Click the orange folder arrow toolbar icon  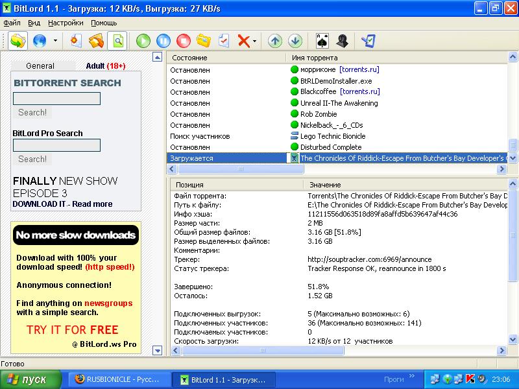(96, 41)
